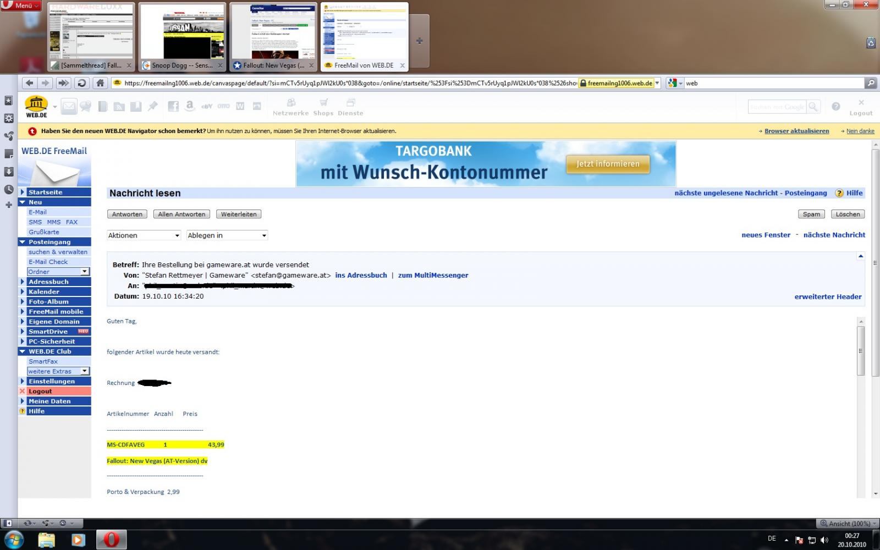Collapse the Posteingang sidebar section
The image size is (880, 550).
[x=23, y=242]
